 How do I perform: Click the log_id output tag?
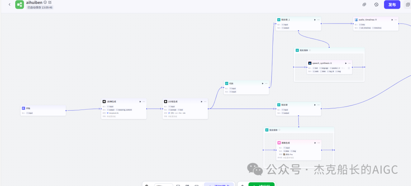(331, 71)
